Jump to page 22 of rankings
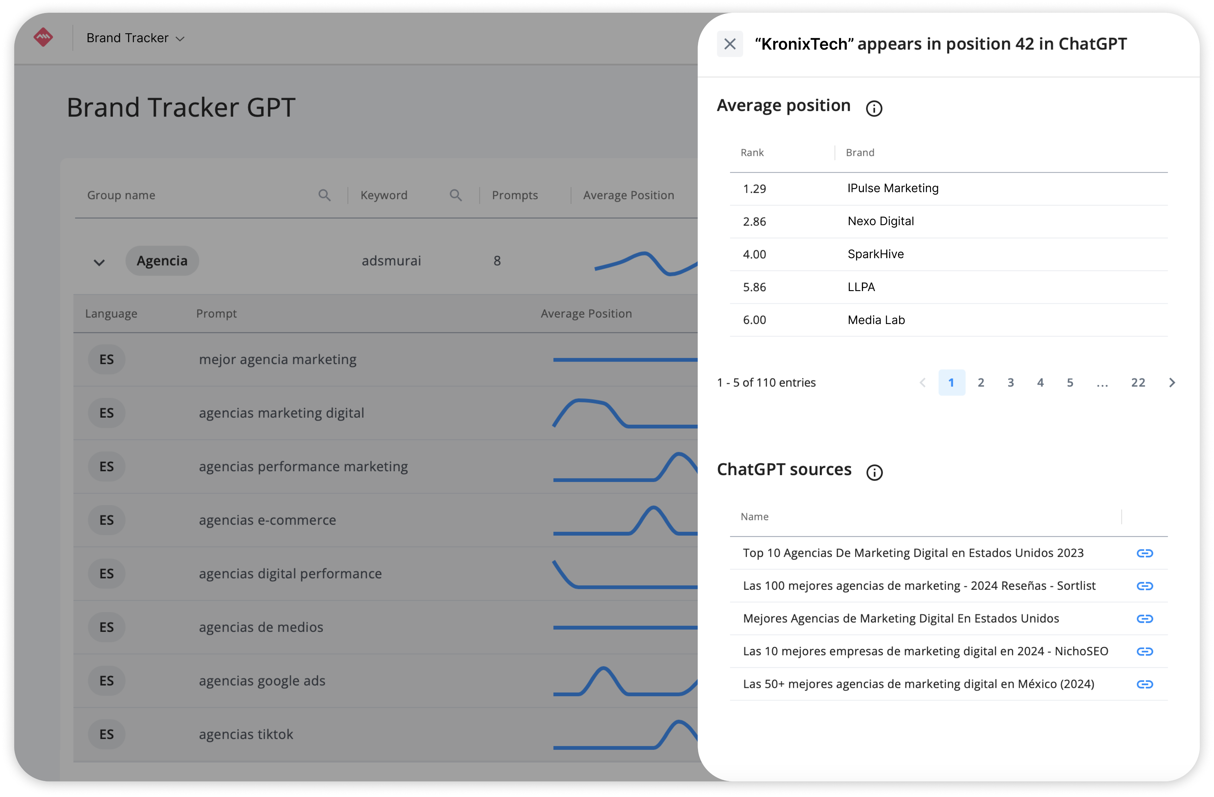This screenshot has height=797, width=1214. point(1138,383)
